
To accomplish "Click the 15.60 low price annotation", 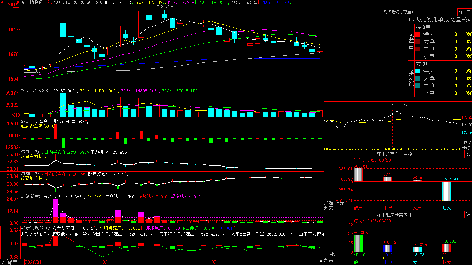I will click(x=35, y=71).
